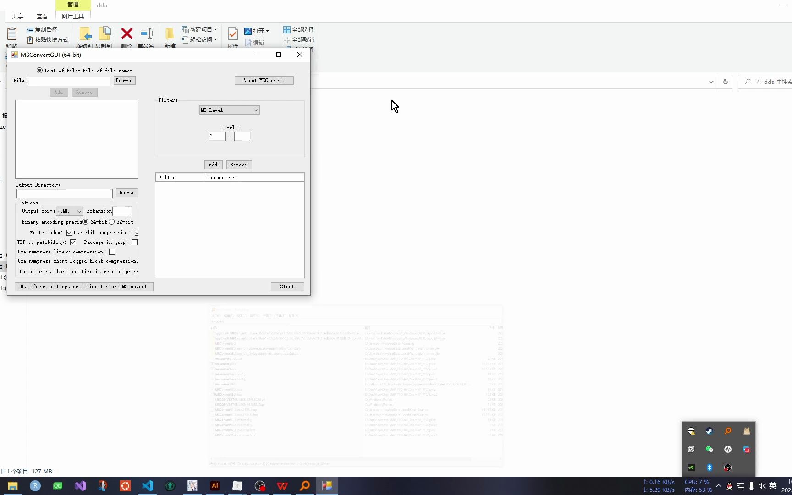
Task: Click the Move to (移动到) folder icon
Action: 85,34
